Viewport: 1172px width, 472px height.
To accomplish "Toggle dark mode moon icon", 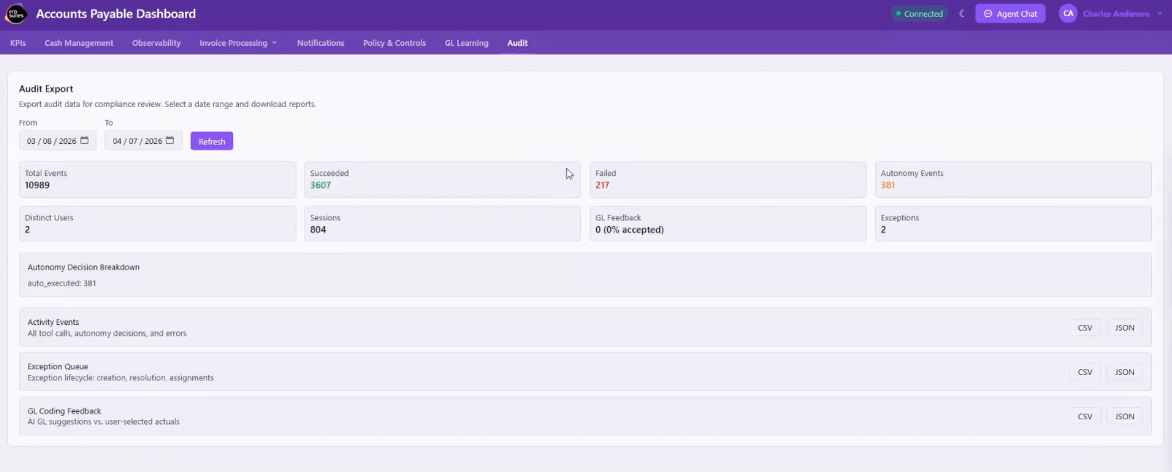I will (x=962, y=14).
